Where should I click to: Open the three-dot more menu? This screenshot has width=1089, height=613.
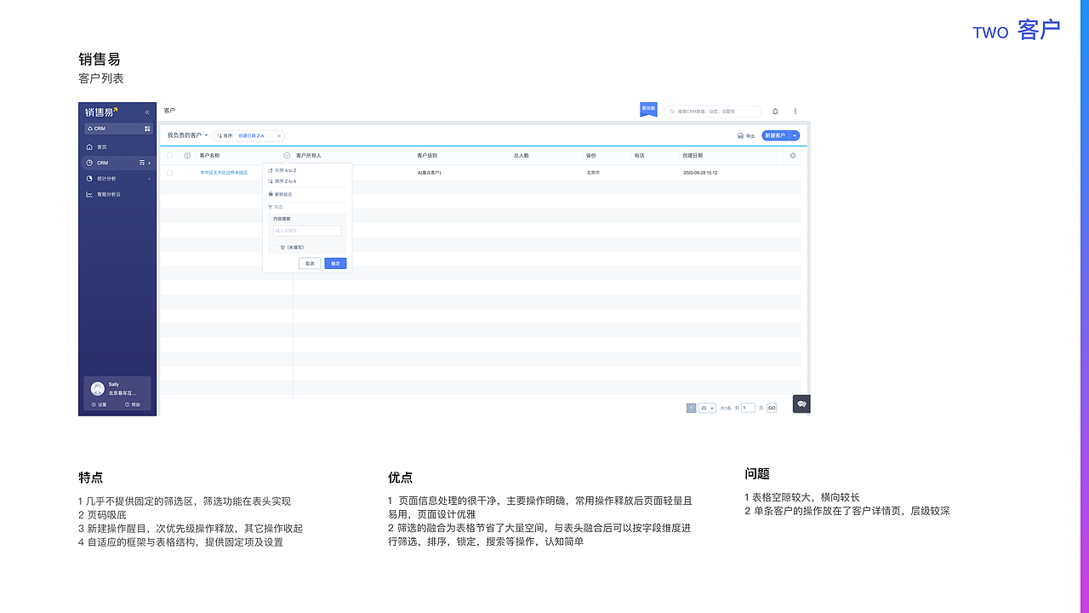[x=795, y=112]
